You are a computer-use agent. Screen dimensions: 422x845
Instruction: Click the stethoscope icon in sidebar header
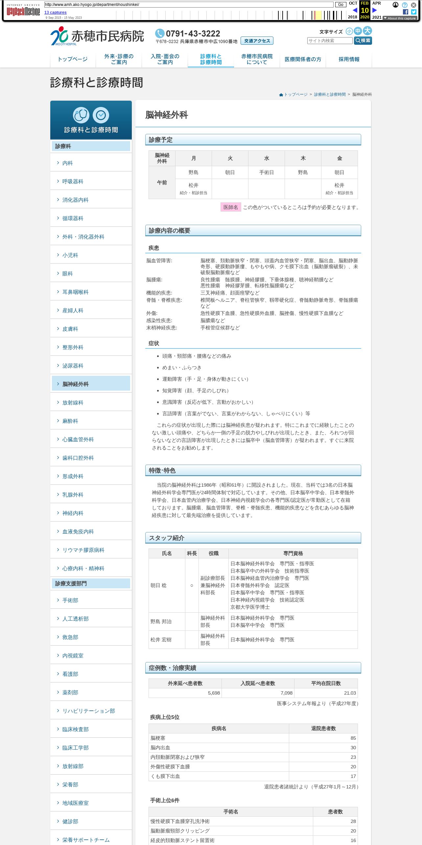pos(81,115)
